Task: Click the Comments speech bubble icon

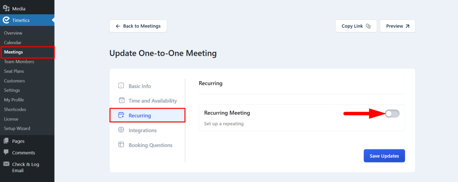Action: [x=6, y=152]
